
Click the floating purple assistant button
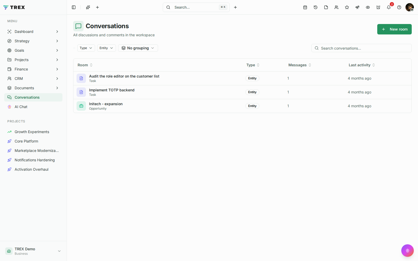click(408, 251)
